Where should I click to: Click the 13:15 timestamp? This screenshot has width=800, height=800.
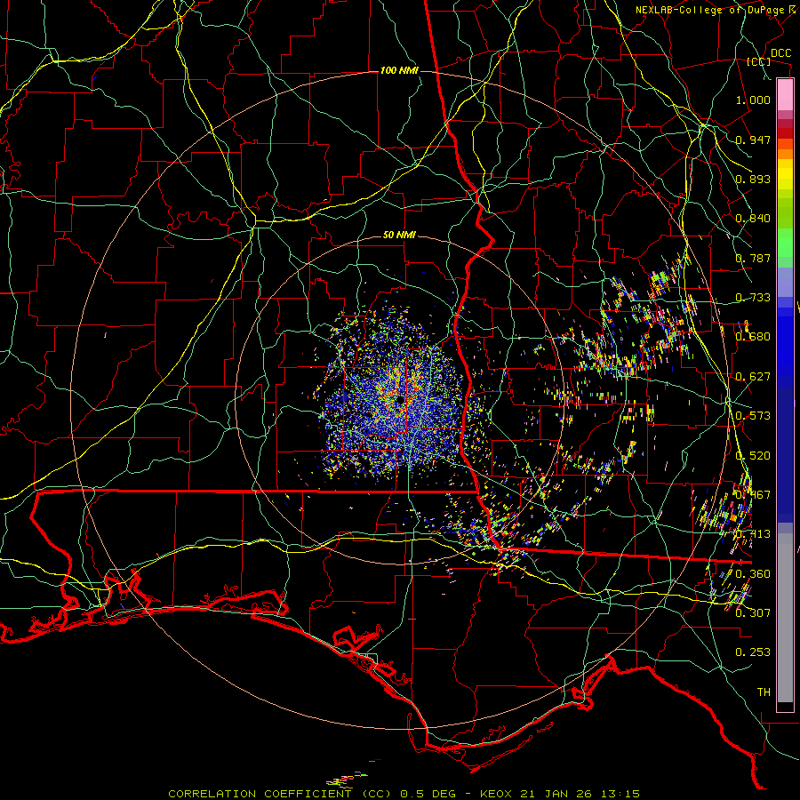[619, 794]
